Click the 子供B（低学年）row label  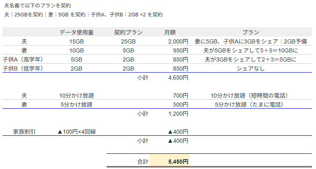(x=23, y=69)
